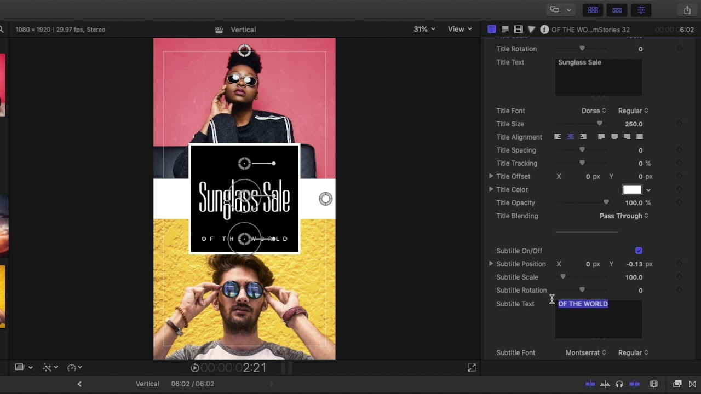Click the Share export icon
The width and height of the screenshot is (701, 394).
[687, 10]
